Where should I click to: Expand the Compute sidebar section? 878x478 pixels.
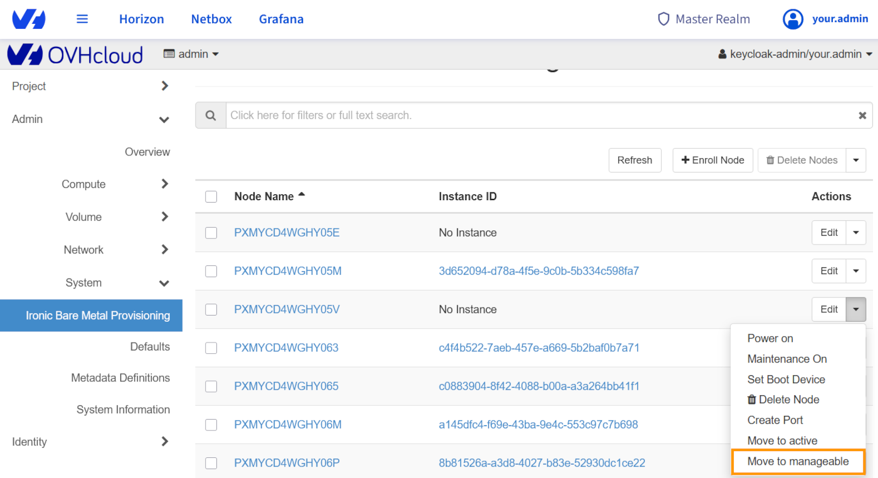164,184
